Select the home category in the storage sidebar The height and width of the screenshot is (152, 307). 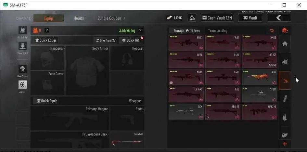(x=285, y=44)
